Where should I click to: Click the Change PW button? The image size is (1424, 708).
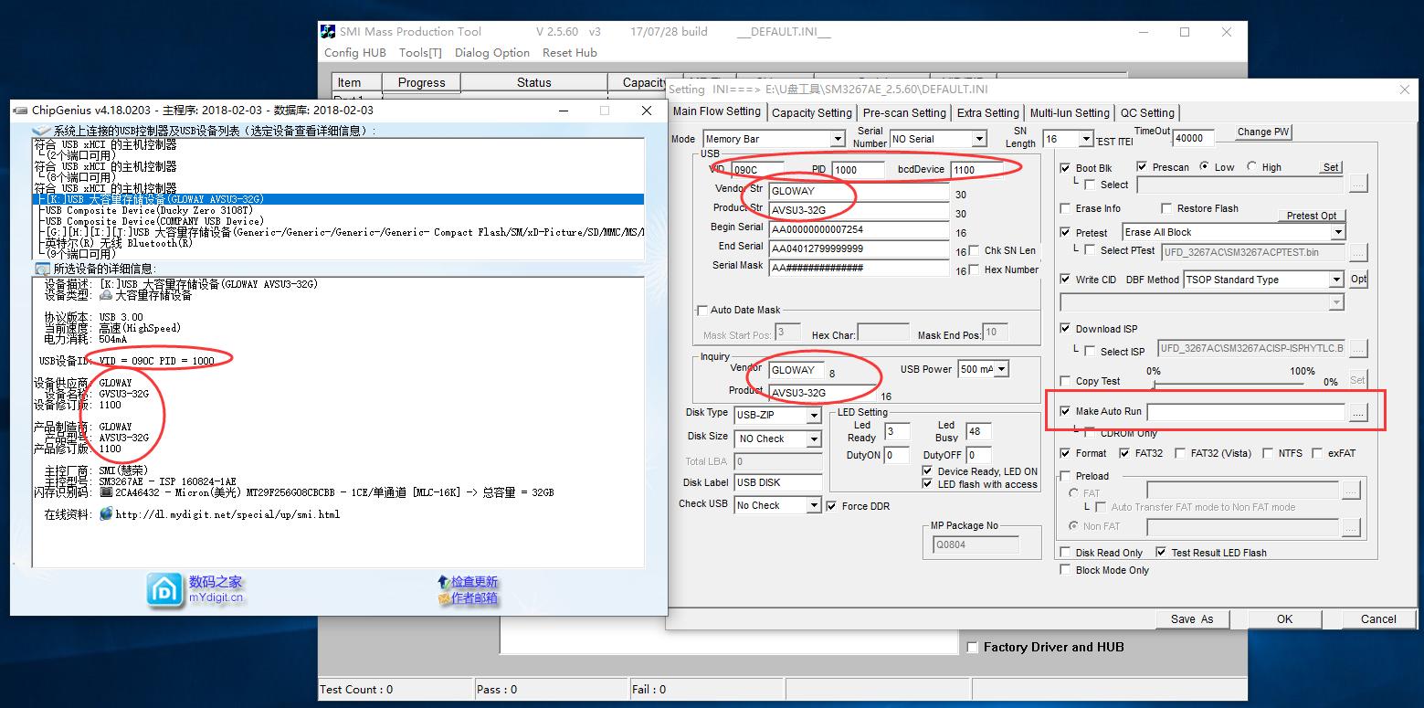[1261, 132]
